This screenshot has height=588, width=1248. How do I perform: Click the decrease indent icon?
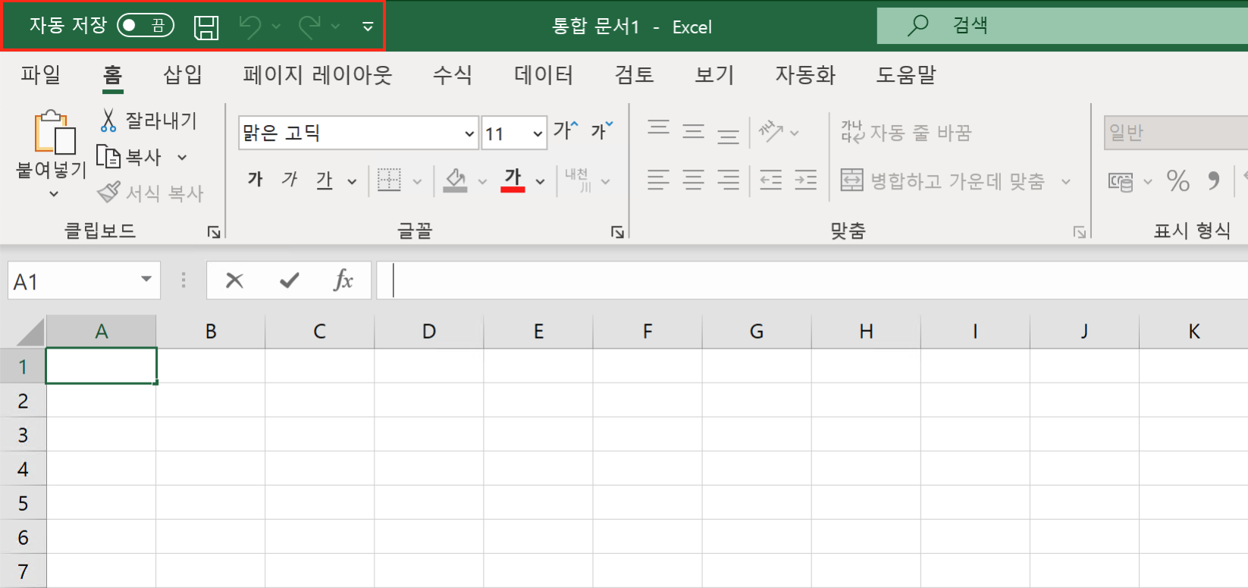771,180
